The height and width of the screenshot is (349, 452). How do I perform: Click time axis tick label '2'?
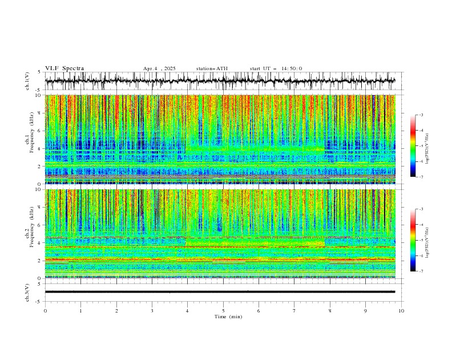point(116,311)
